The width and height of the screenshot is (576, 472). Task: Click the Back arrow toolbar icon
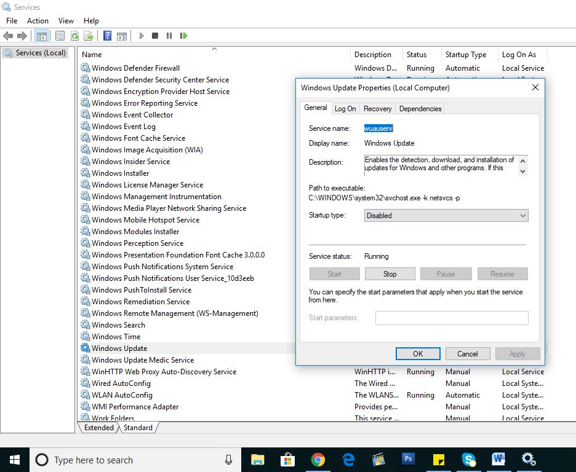[x=8, y=36]
